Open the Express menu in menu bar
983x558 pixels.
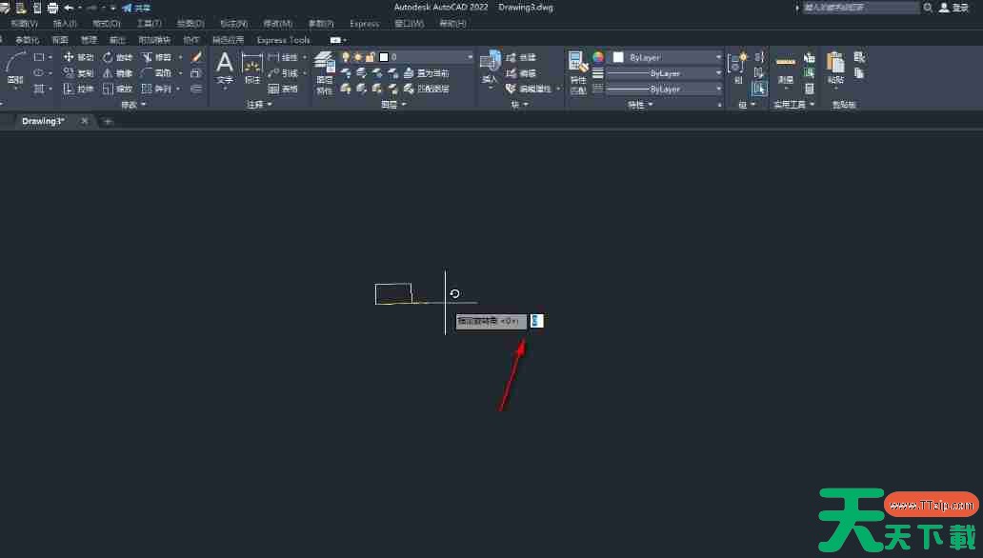coord(364,23)
